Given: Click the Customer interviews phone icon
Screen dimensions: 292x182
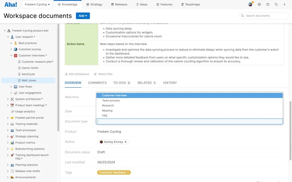Looking at the screenshot, I should (x=16, y=55).
